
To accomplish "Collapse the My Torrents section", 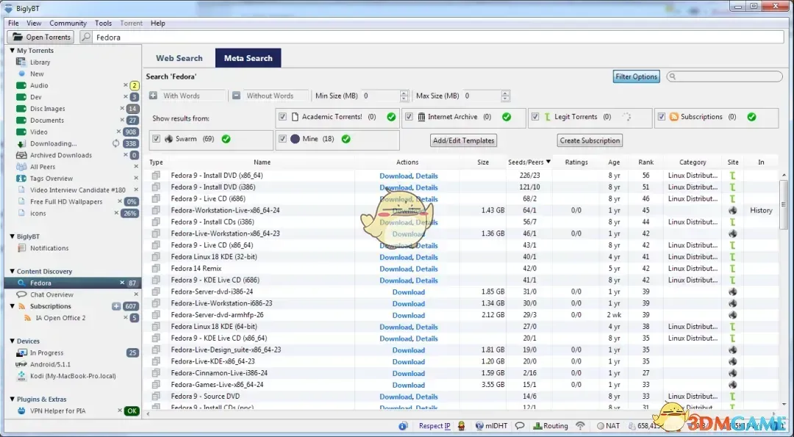I will pos(12,51).
